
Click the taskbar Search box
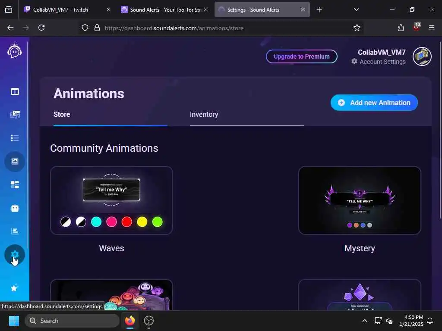[72, 321]
